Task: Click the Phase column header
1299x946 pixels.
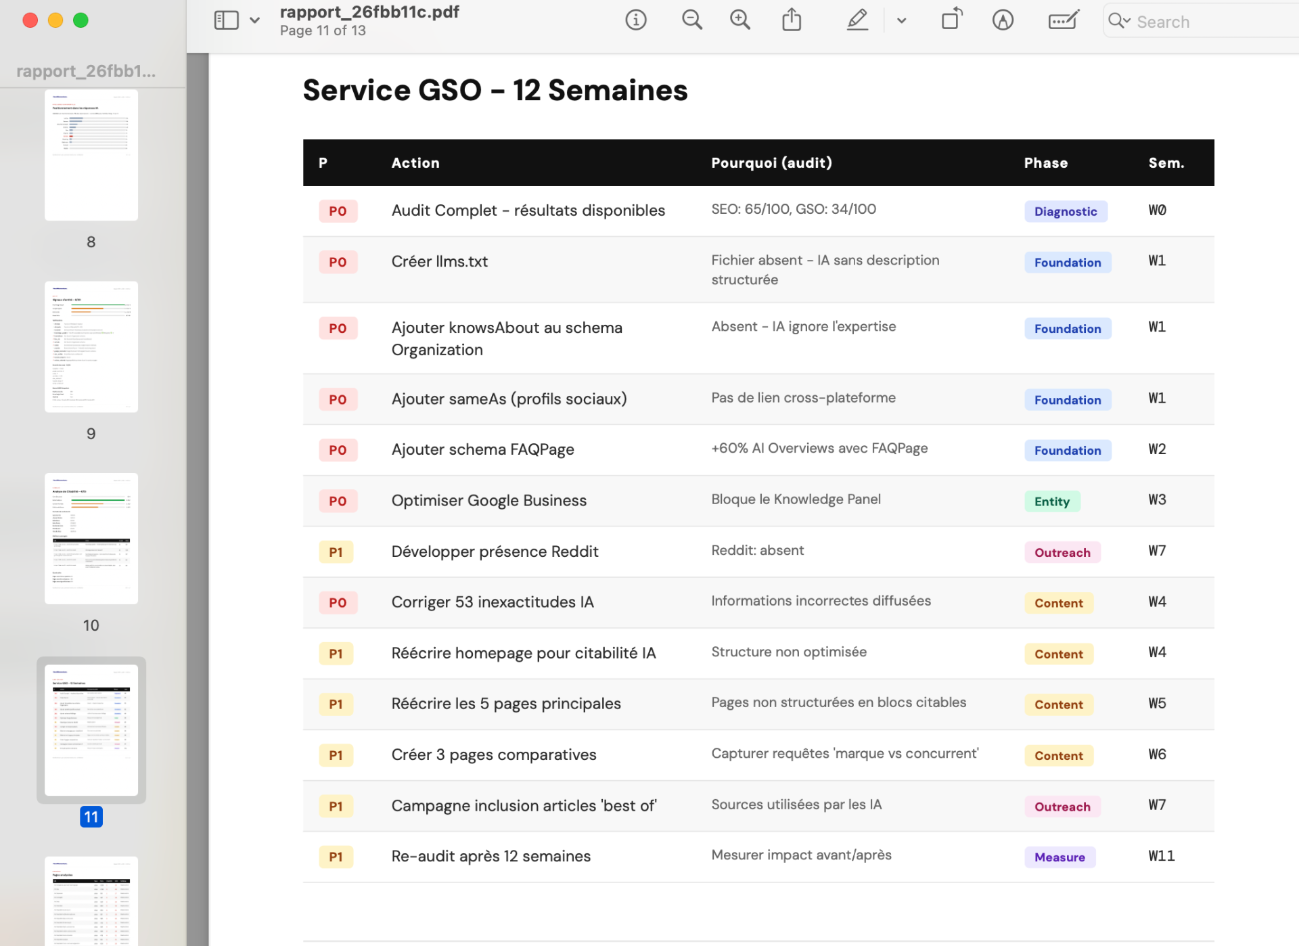Action: (1046, 163)
